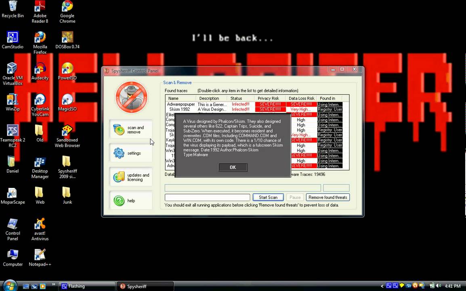
Task: Select Oracle VM VirtualBox icon
Action: coord(13,74)
